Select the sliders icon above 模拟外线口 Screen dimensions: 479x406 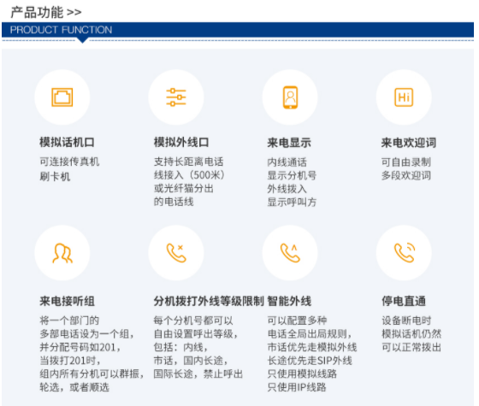(x=176, y=97)
